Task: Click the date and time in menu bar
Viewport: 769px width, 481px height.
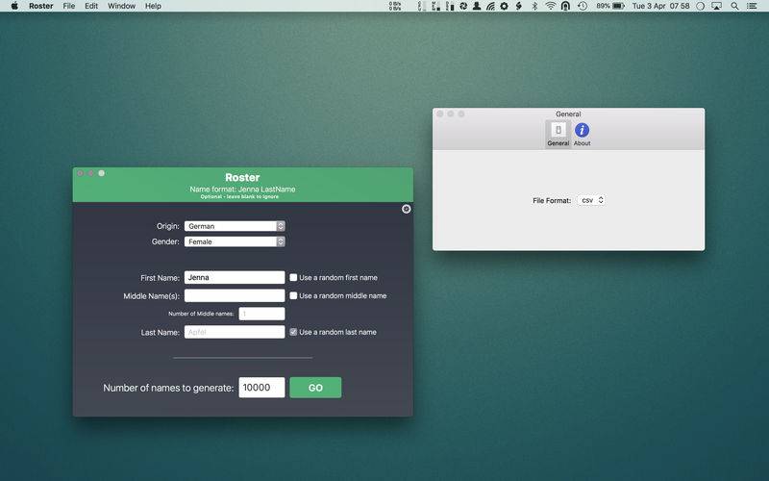Action: click(x=660, y=6)
